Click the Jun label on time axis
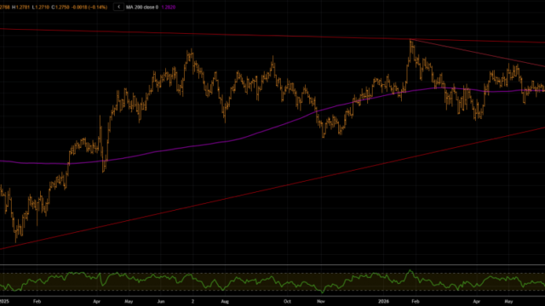The image size is (545, 306). (161, 302)
